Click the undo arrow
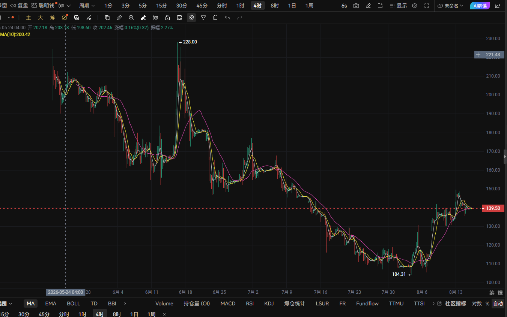507x317 pixels. [227, 18]
